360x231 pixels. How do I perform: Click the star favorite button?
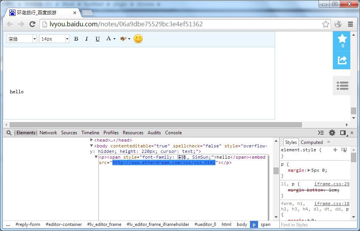342,40
